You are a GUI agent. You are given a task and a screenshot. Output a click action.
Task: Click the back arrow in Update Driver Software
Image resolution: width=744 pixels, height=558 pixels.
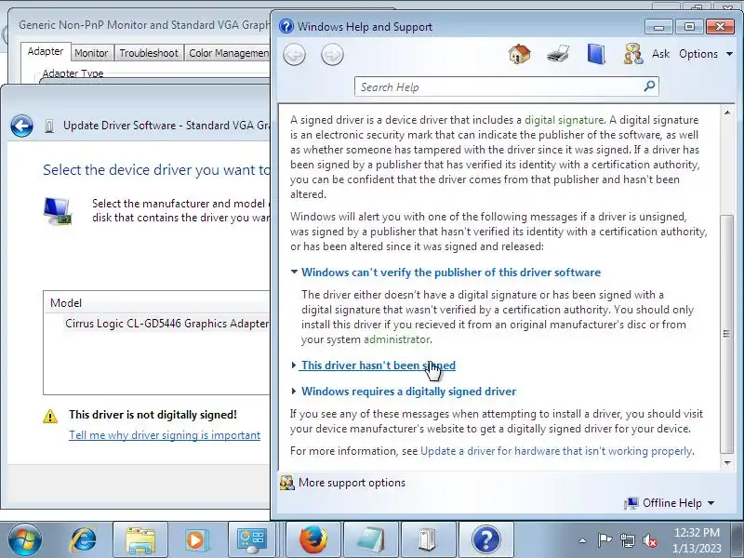(x=21, y=126)
